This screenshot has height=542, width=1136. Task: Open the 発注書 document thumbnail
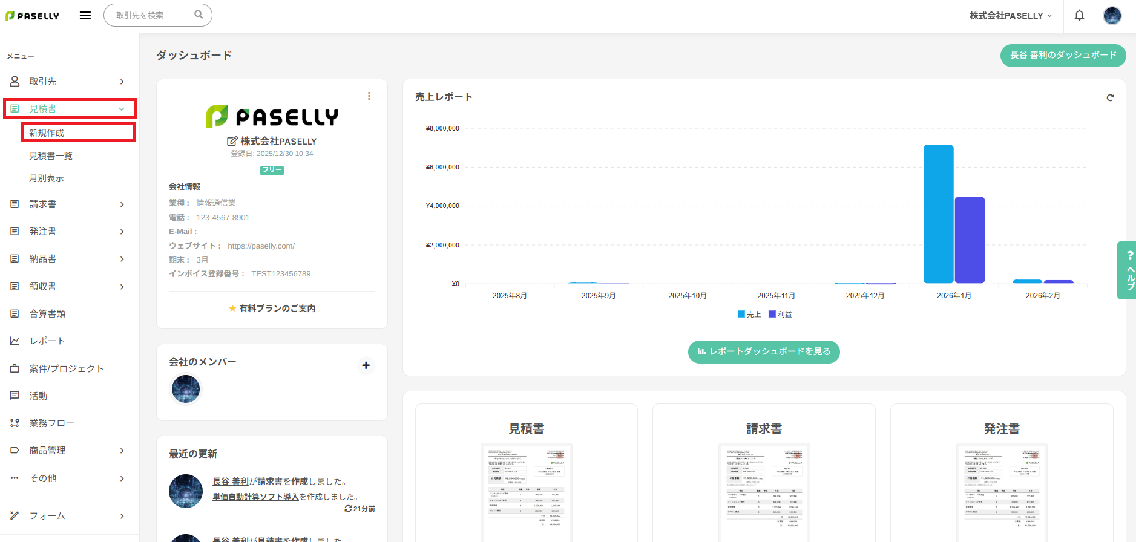(1002, 492)
